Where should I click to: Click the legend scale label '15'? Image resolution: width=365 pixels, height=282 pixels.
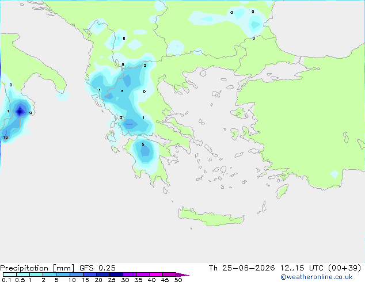coord(85,280)
